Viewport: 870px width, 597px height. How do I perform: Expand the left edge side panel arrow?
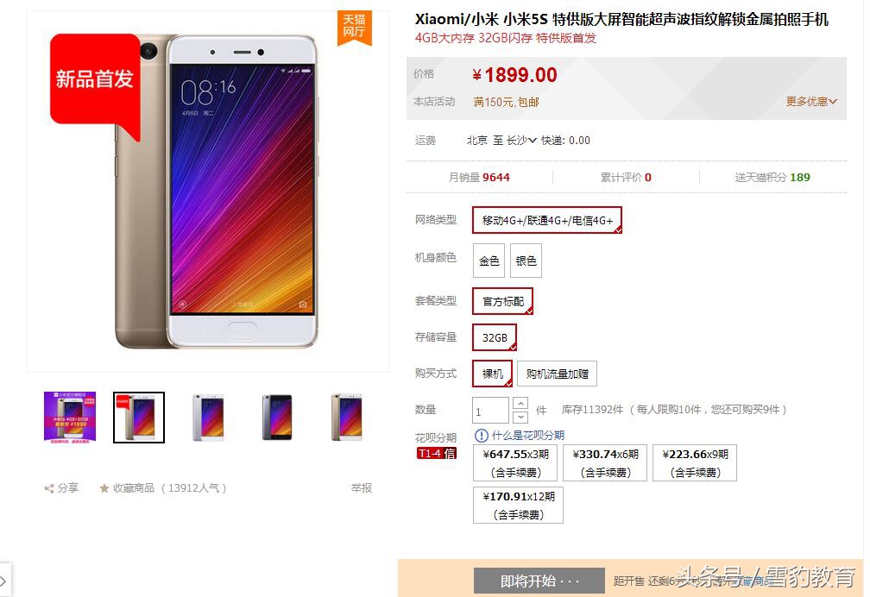4,581
